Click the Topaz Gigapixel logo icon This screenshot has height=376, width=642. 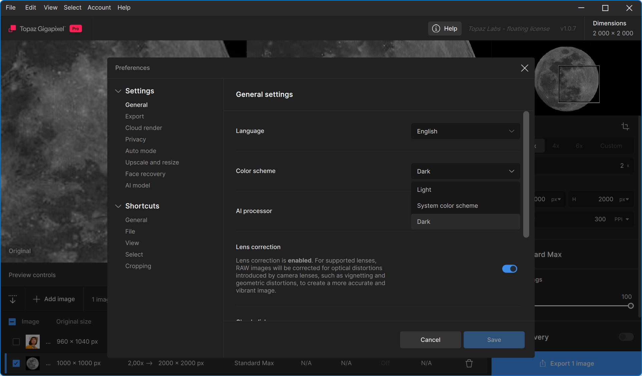12,29
